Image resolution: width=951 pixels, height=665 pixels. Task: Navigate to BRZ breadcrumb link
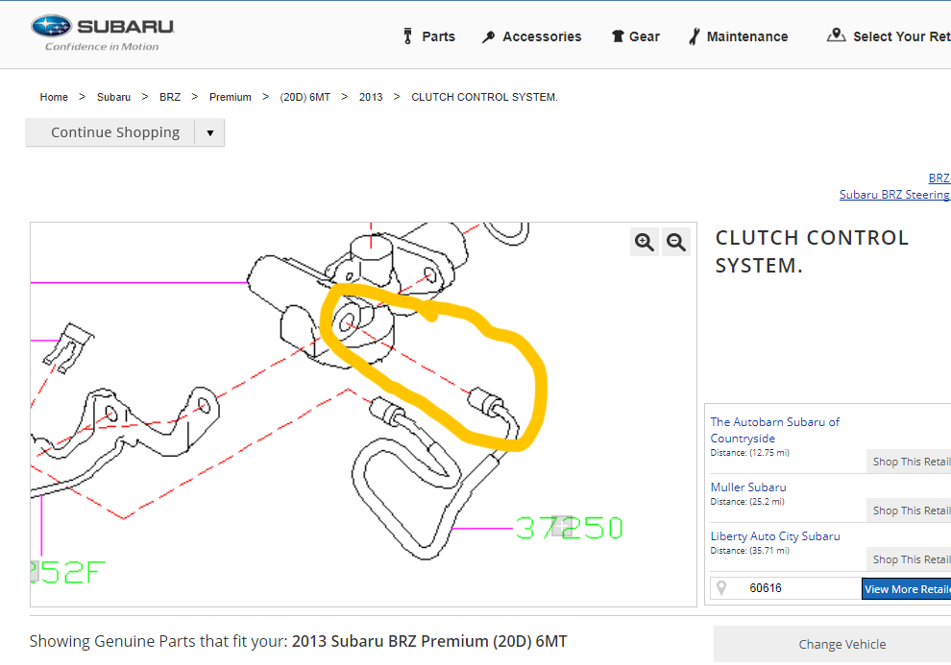pos(170,97)
